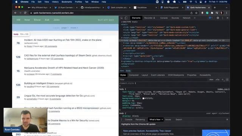Open the History menu in menu bar

click(x=55, y=2)
